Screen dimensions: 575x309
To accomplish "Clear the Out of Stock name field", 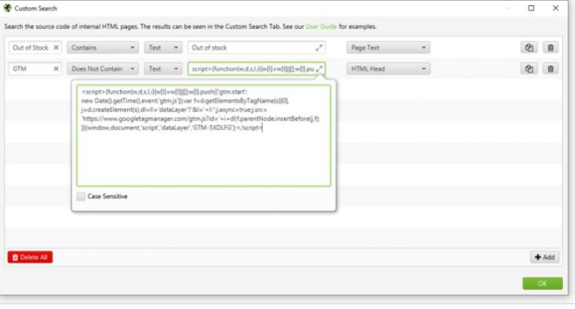I will point(56,47).
